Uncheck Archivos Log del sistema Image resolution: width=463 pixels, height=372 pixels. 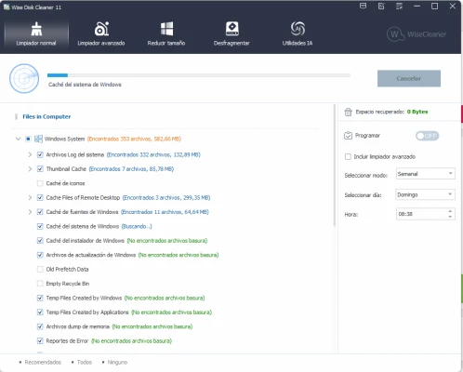coord(40,154)
